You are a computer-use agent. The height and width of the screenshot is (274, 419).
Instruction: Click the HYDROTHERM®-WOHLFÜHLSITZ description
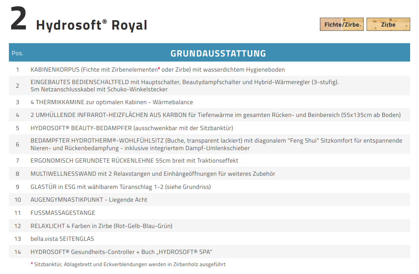pyautogui.click(x=216, y=144)
